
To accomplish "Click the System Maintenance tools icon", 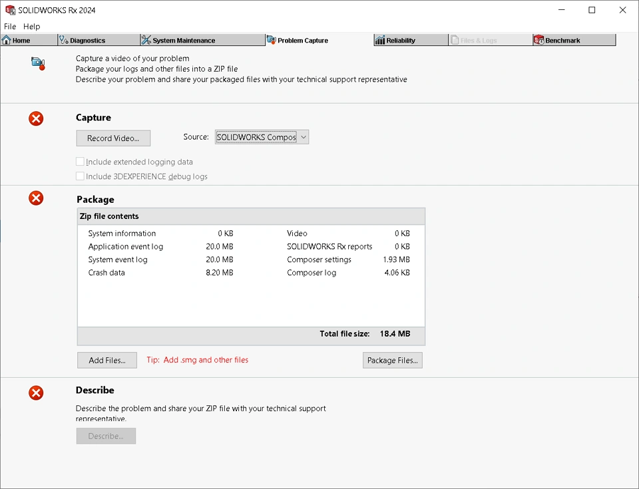I will point(146,40).
